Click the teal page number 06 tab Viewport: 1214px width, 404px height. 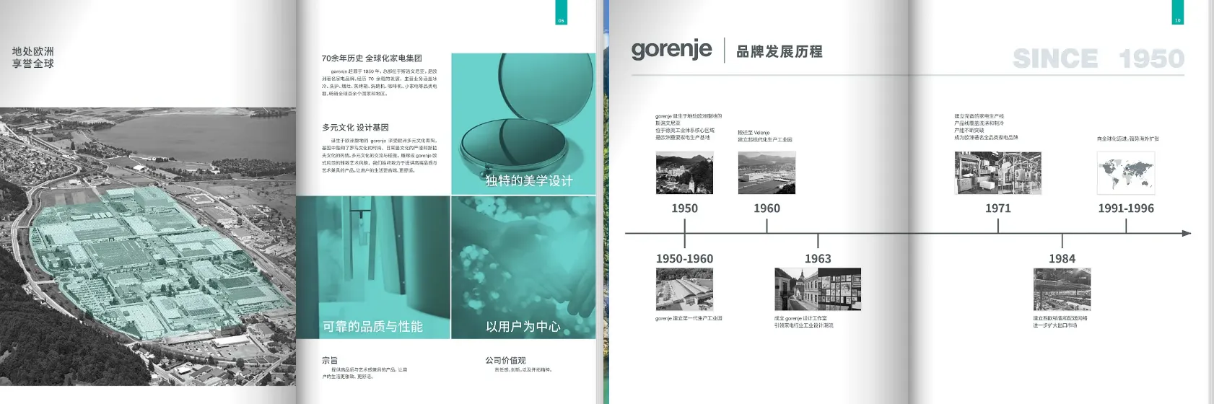561,12
